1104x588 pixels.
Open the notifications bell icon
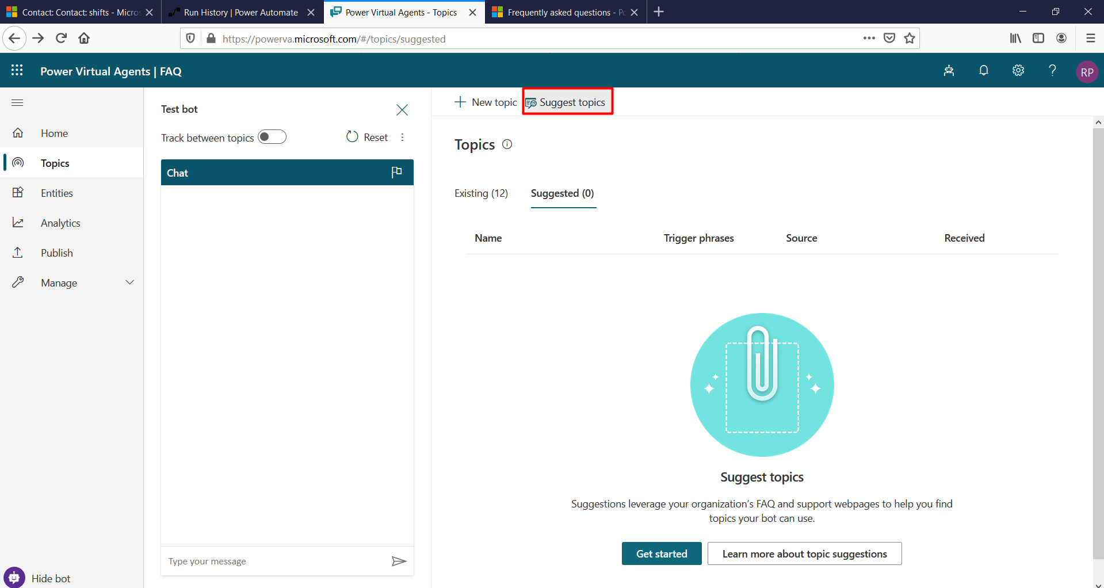(x=984, y=71)
